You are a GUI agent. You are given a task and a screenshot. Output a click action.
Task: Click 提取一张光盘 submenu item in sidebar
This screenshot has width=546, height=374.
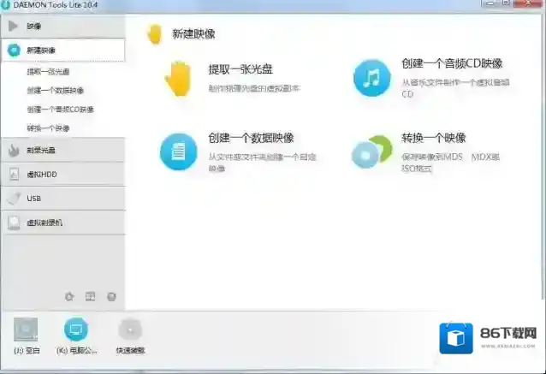point(48,72)
